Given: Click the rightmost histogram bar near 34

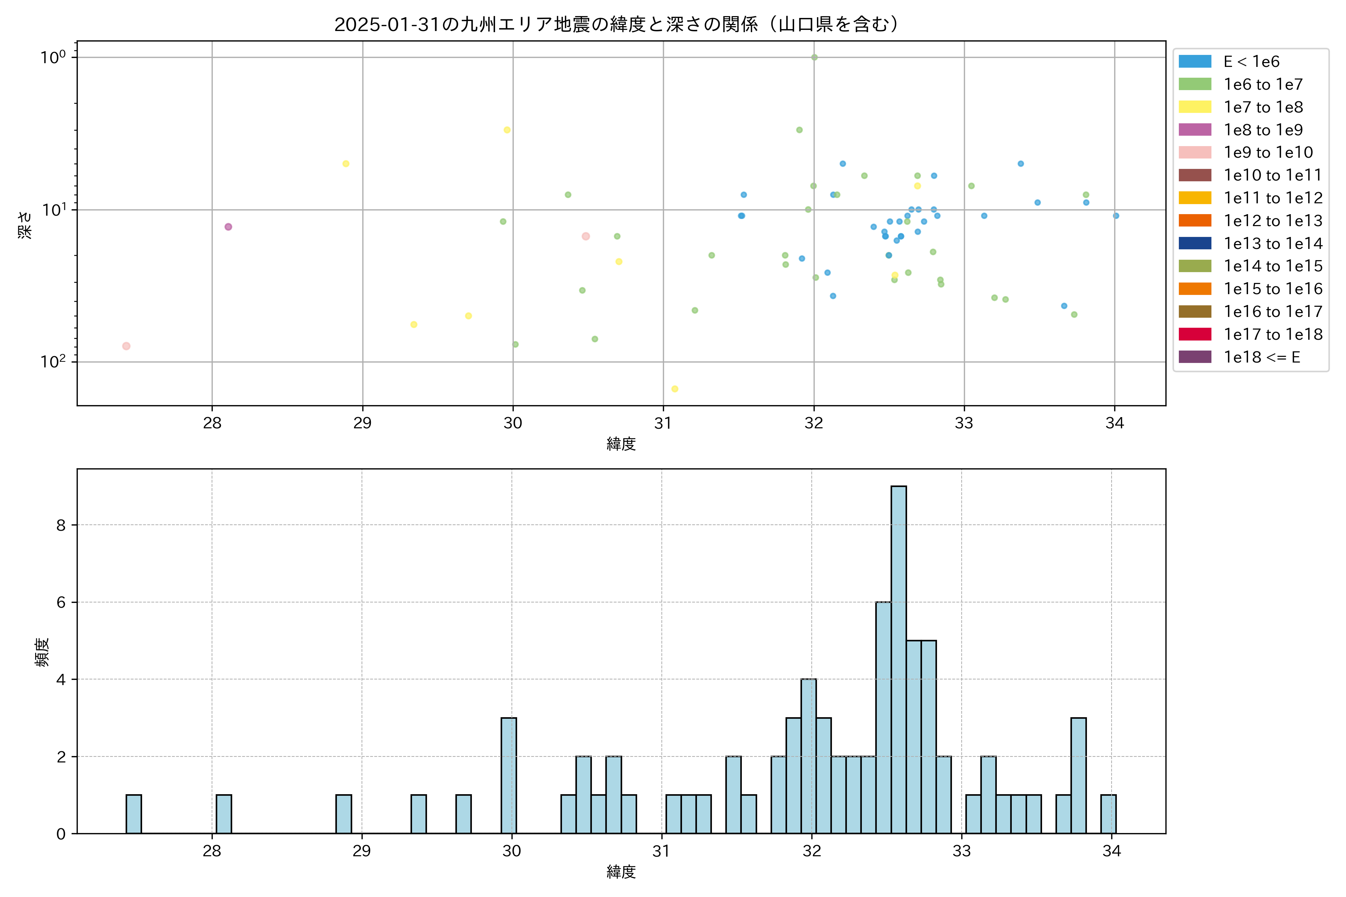Looking at the screenshot, I should pyautogui.click(x=1108, y=814).
